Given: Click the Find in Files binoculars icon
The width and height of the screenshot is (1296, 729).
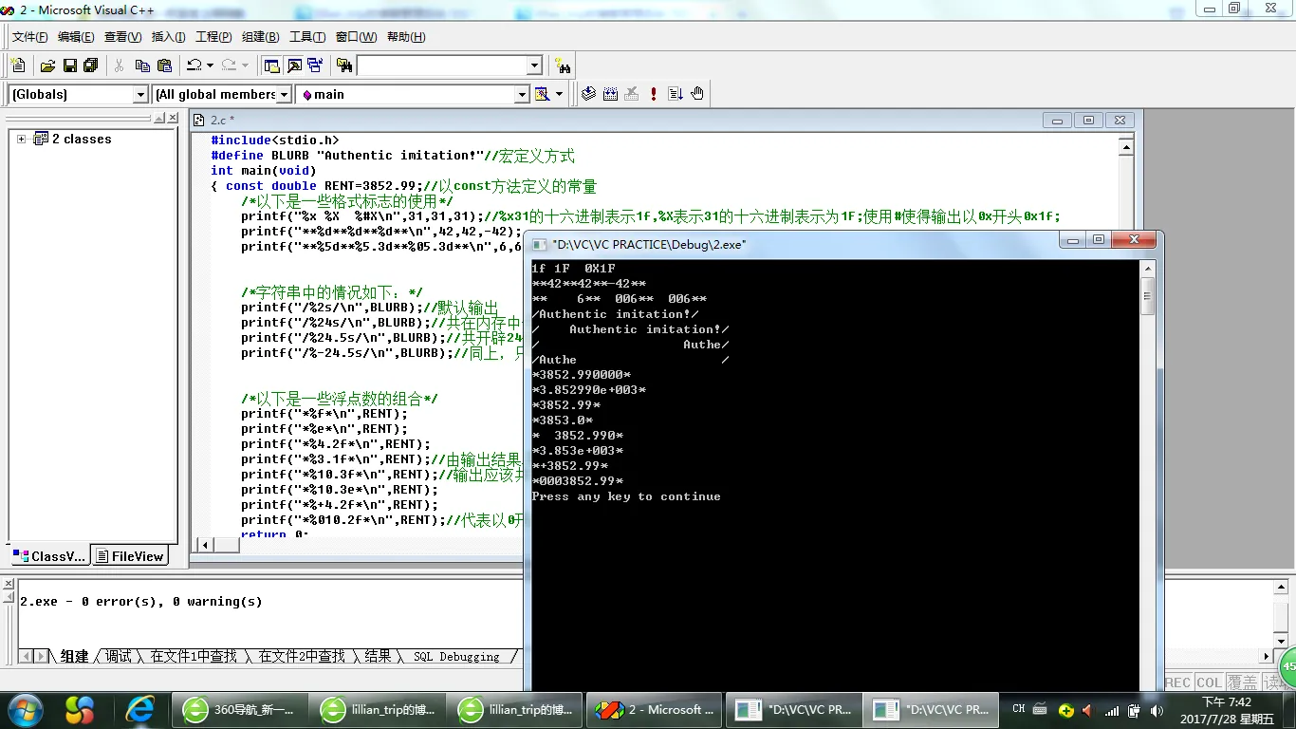Looking at the screenshot, I should coord(344,65).
